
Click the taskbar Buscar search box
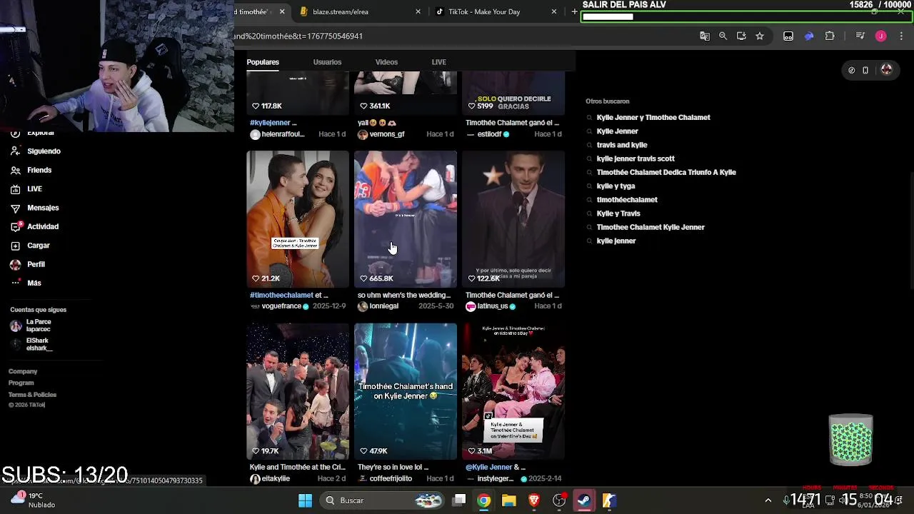383,500
